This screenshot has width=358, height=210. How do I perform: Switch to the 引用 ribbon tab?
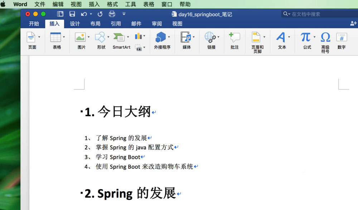116,24
